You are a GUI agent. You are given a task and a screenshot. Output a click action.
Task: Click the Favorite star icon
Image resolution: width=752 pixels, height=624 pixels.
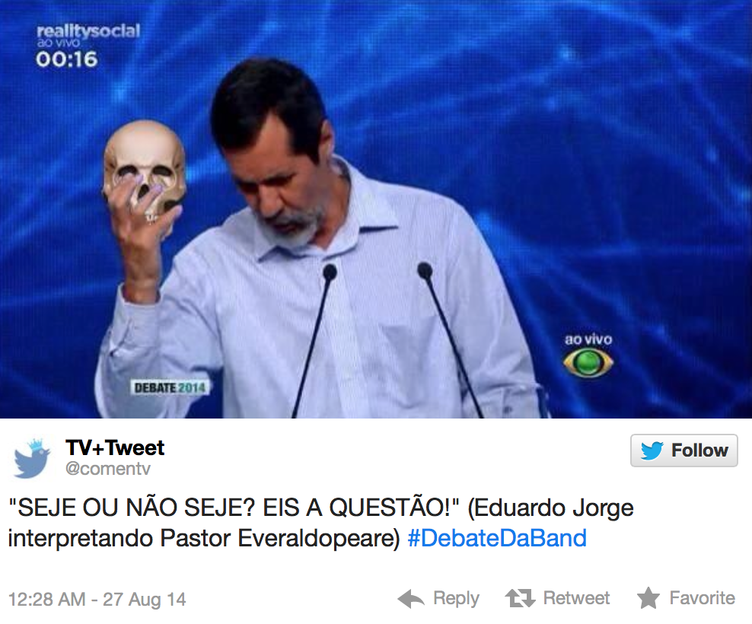tap(648, 598)
